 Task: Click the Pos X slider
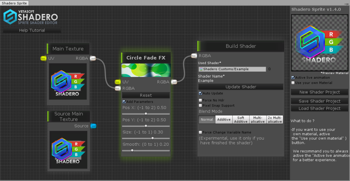(x=146, y=114)
